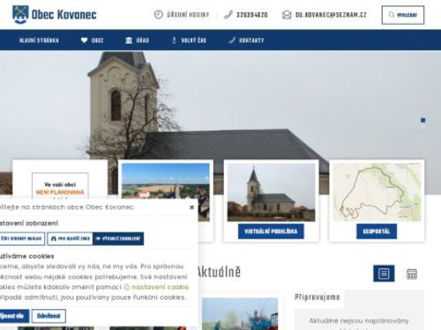441x330 pixels.
Task: Click binoculars icon in display settings
Action: coord(54,238)
